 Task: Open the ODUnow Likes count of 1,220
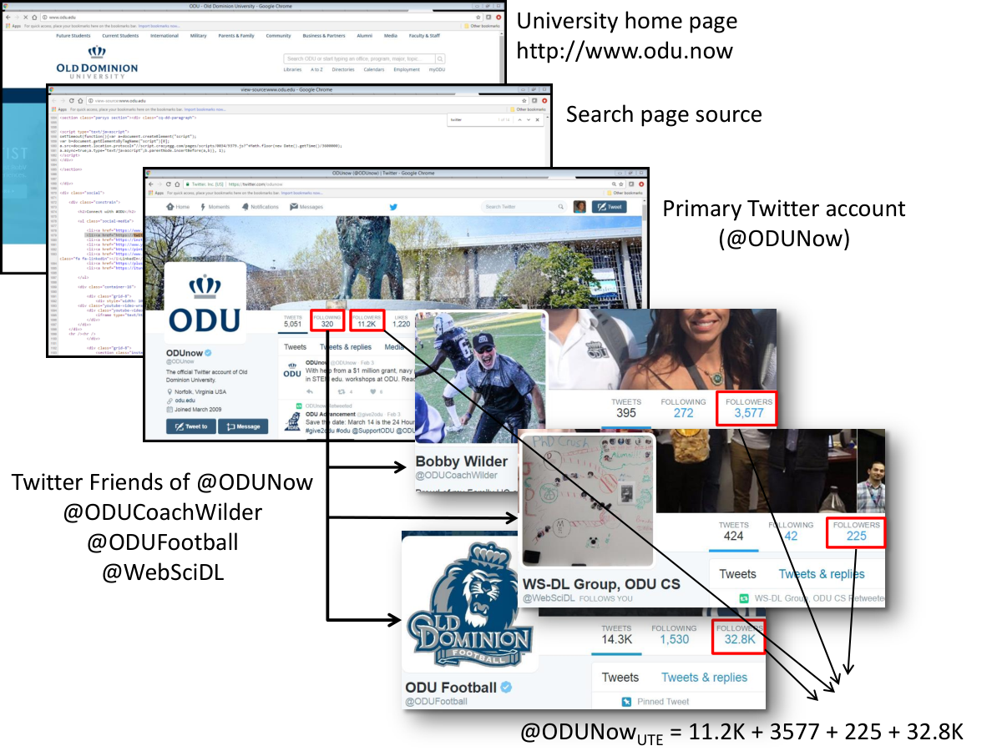tap(402, 320)
